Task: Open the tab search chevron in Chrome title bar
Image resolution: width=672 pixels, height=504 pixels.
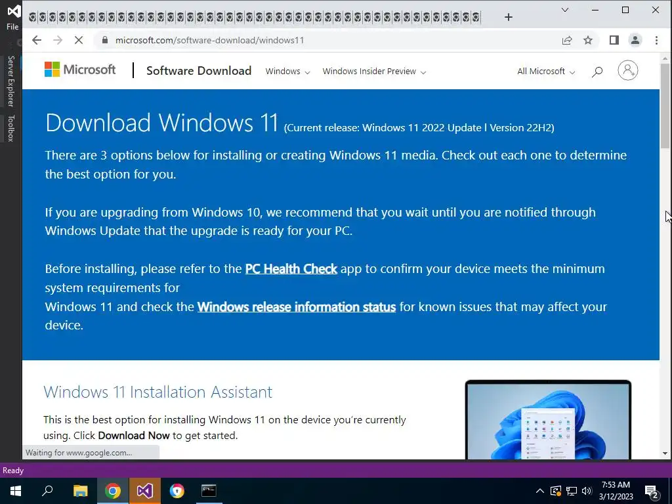Action: tap(565, 10)
